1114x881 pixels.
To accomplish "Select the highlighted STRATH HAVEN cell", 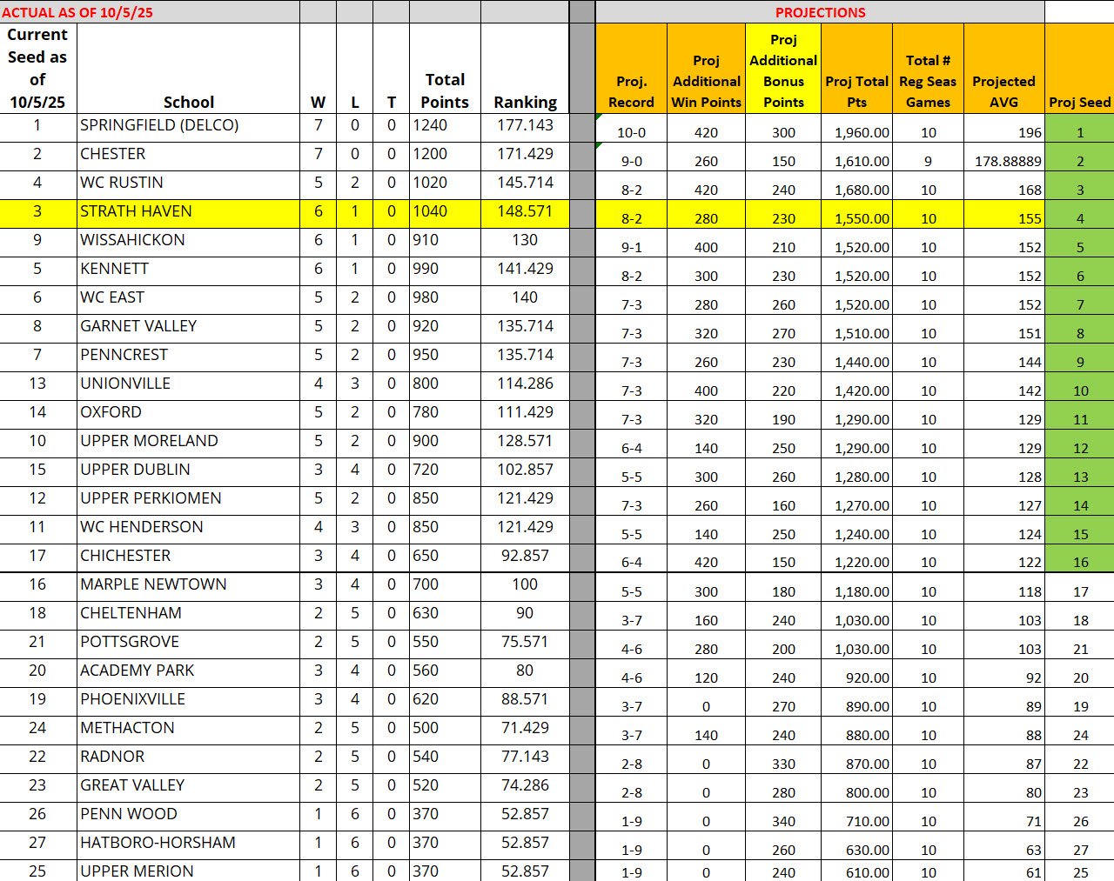I will [187, 211].
